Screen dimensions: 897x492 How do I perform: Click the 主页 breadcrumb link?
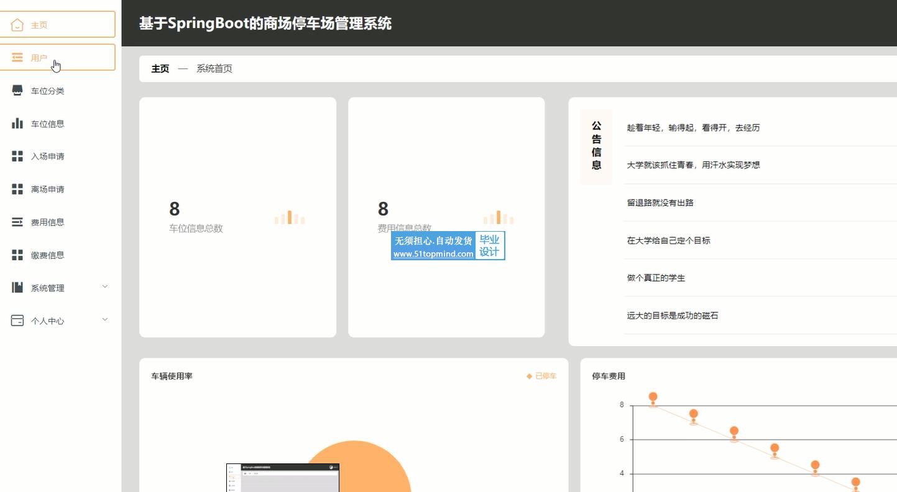tap(160, 69)
